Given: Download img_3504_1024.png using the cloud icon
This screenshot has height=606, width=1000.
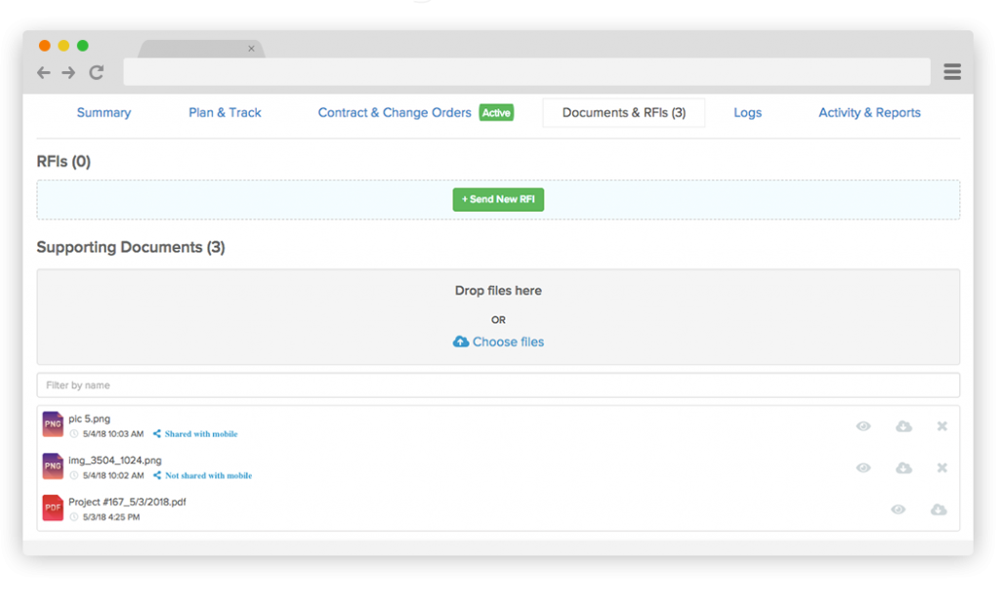Looking at the screenshot, I should pos(903,467).
